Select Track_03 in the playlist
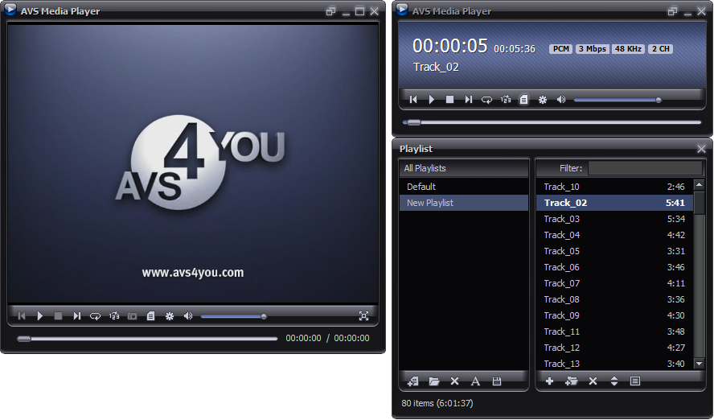 614,219
